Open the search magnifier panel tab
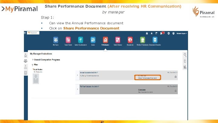This screenshot has width=218, height=123. click(x=185, y=55)
